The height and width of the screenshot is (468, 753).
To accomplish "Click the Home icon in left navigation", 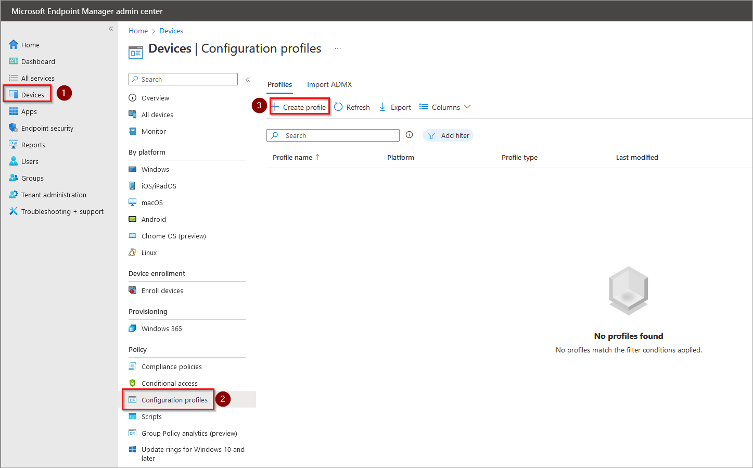I will (x=14, y=45).
